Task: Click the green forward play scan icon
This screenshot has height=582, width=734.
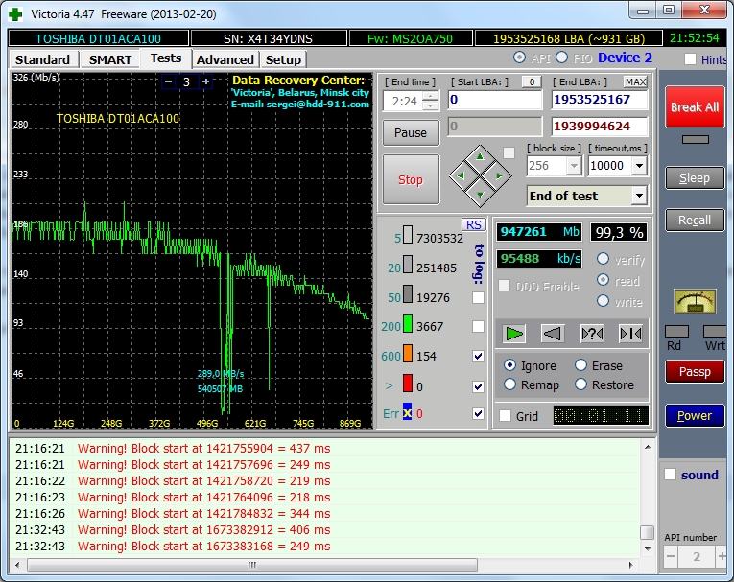Action: pyautogui.click(x=515, y=334)
